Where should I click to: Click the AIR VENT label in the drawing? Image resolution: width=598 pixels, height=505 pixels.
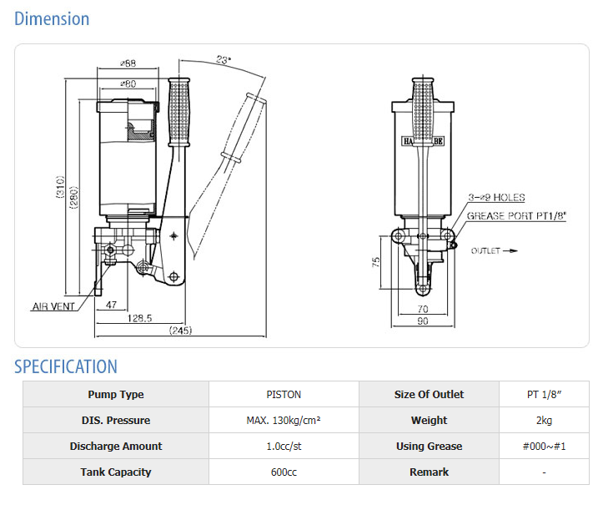pos(54,306)
